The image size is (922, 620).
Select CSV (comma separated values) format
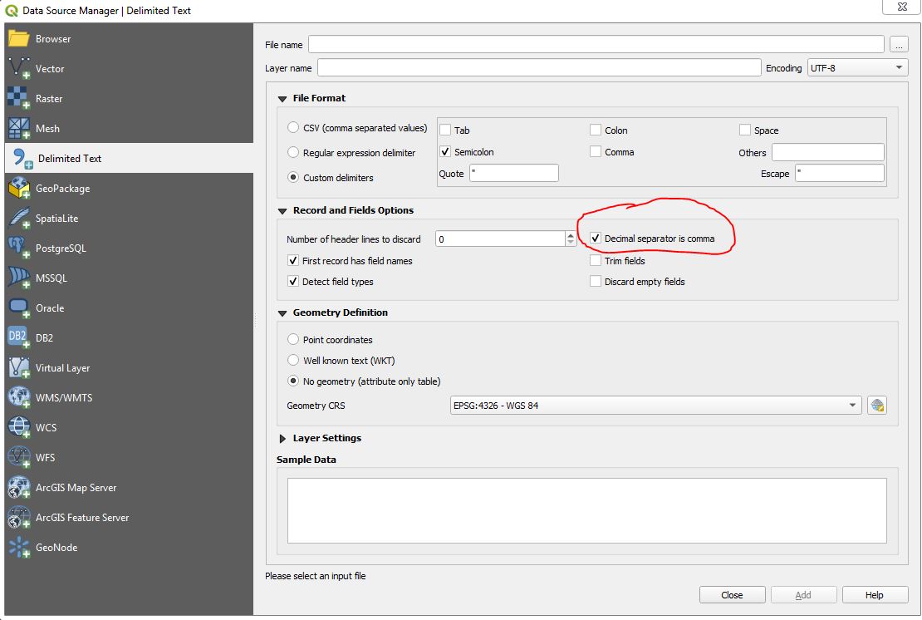[x=293, y=128]
